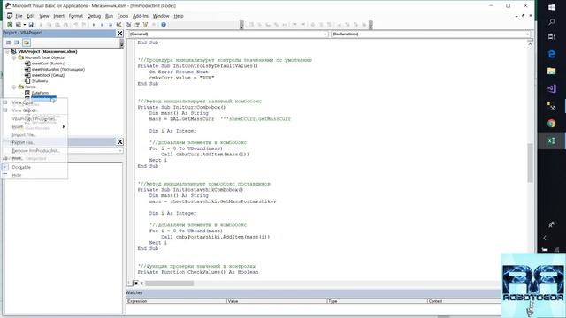The image size is (566, 318).
Task: Click View Object icon in Project panel
Action: (17, 42)
